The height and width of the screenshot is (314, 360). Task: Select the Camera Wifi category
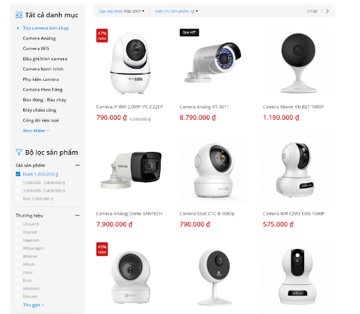point(36,49)
